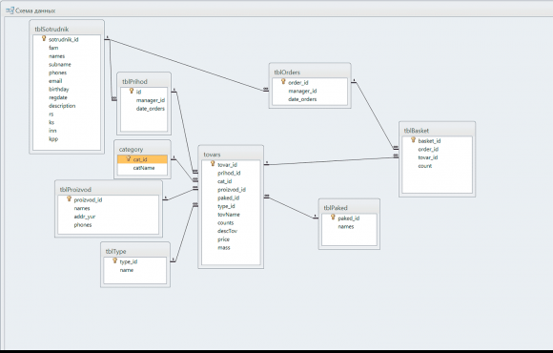Click the key icon next to paked_id
Screen dimensions: 553x353
(x=333, y=218)
